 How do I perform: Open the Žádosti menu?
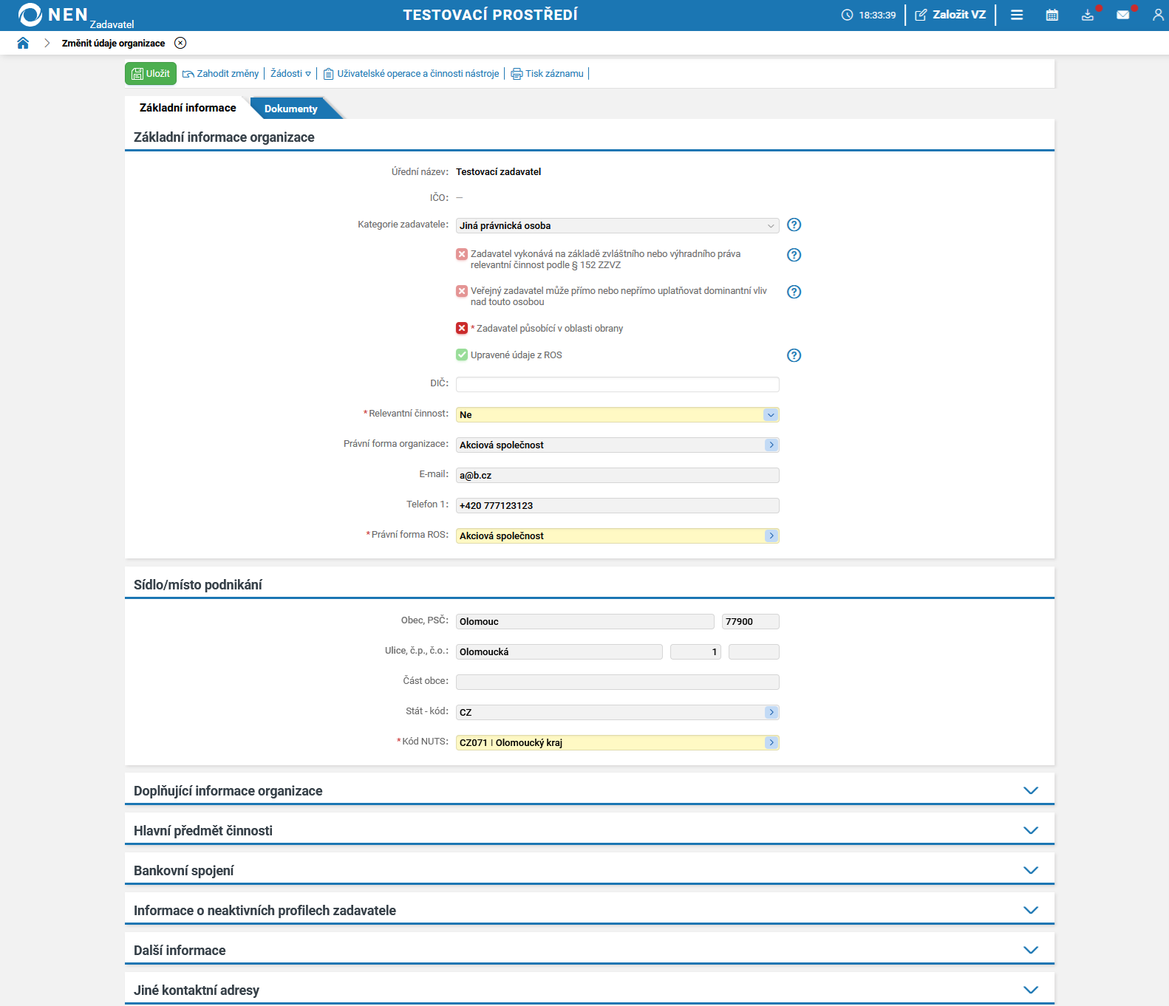pos(290,74)
